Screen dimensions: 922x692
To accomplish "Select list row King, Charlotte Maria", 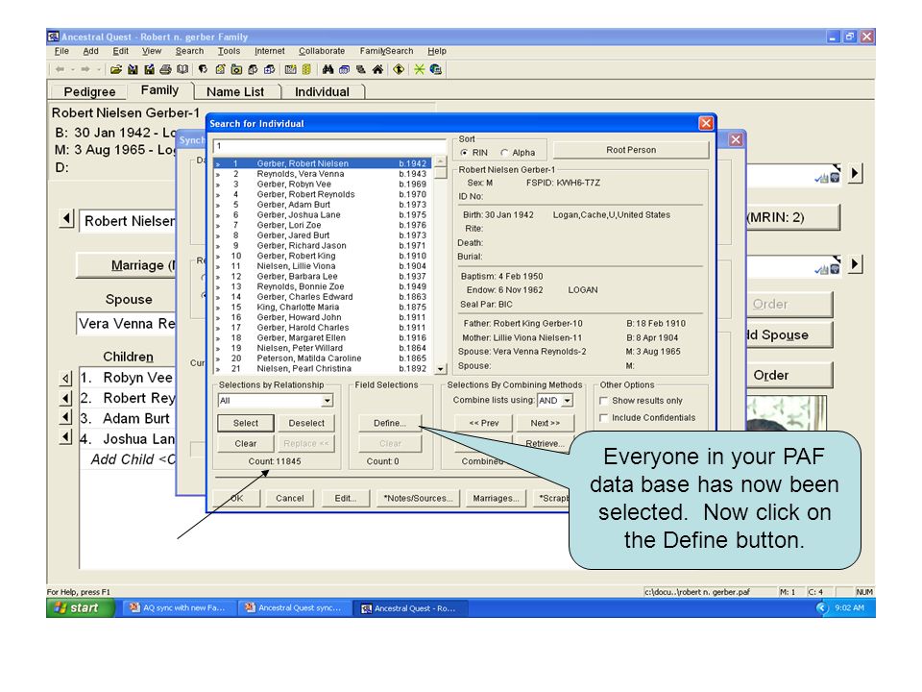I will click(323, 308).
